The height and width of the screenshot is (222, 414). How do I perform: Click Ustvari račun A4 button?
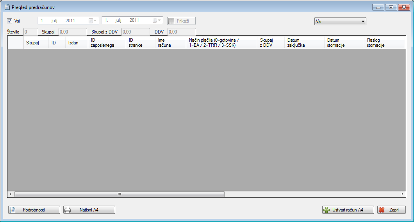348,210
